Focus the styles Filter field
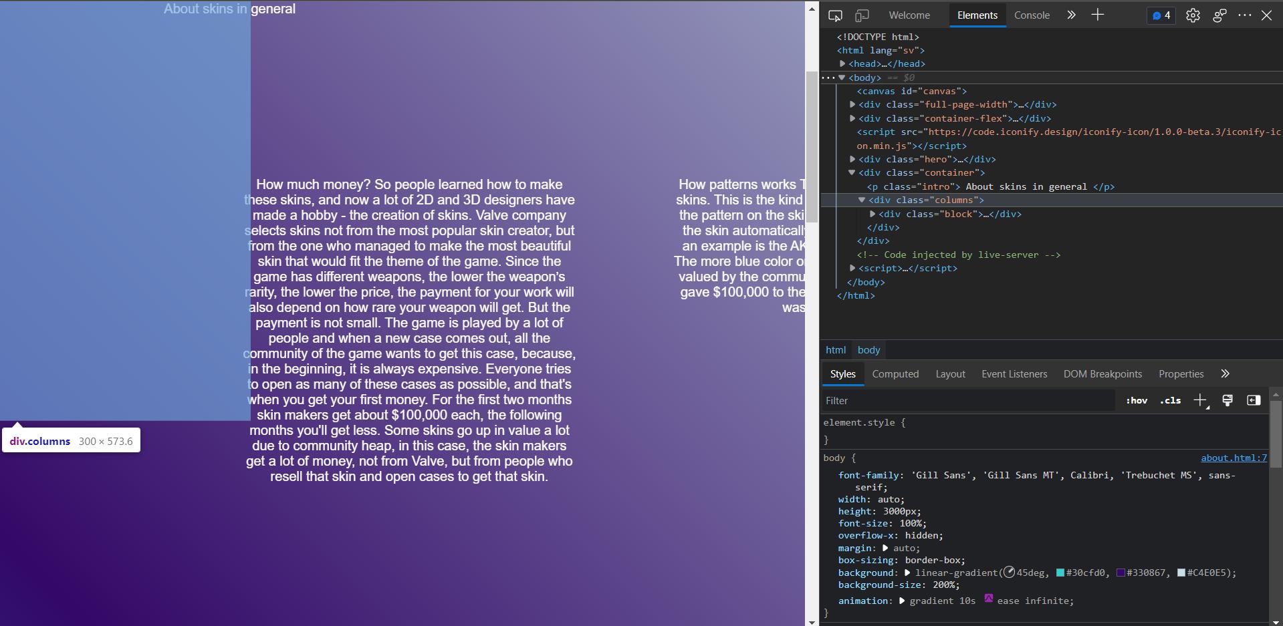The image size is (1283, 626). pos(969,401)
